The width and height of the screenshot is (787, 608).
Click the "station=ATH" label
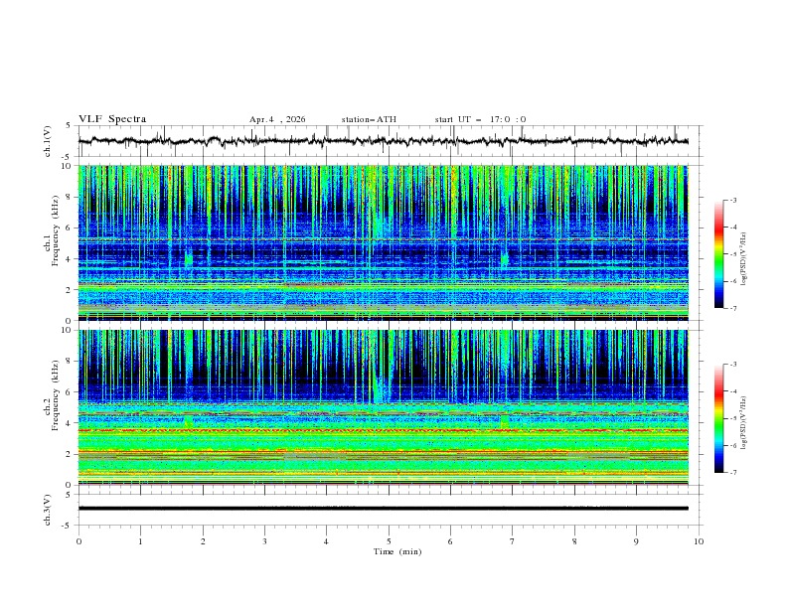[x=369, y=119]
